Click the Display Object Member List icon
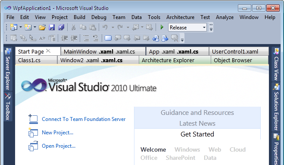The width and height of the screenshot is (284, 165). [14, 38]
